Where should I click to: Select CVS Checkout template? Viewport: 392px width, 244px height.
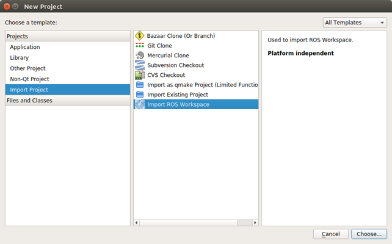click(196, 75)
